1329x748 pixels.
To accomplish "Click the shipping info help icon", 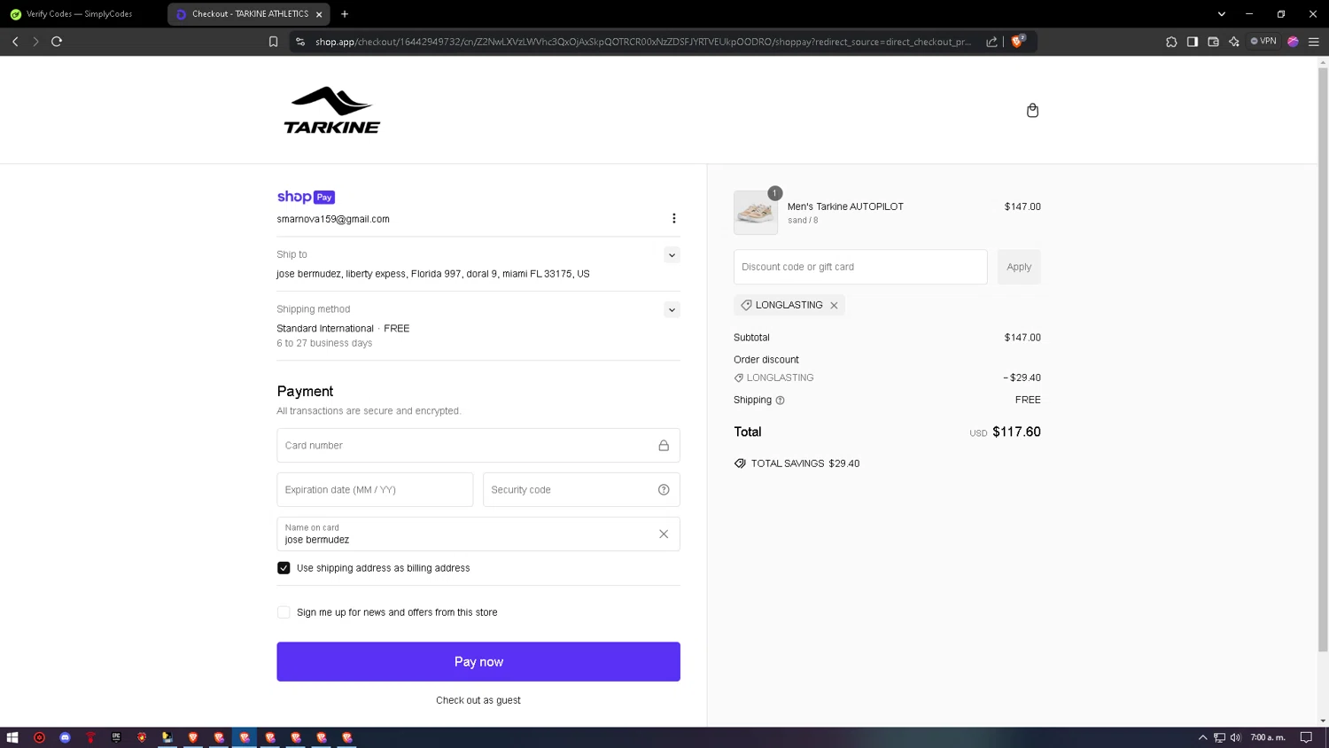I will coord(780,401).
